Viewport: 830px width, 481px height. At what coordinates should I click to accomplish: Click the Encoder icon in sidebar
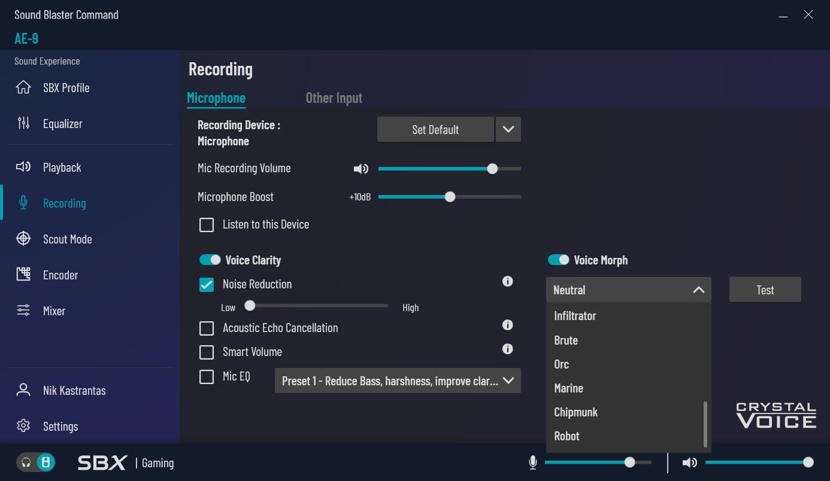click(23, 275)
